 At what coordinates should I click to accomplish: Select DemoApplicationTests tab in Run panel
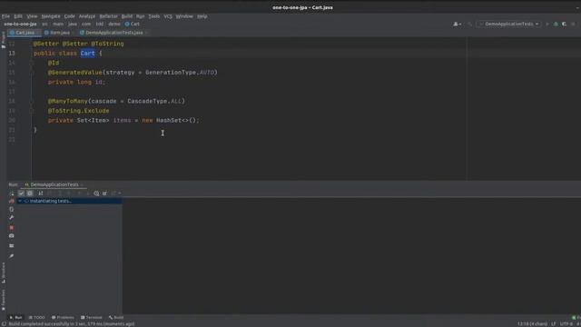[x=54, y=184]
